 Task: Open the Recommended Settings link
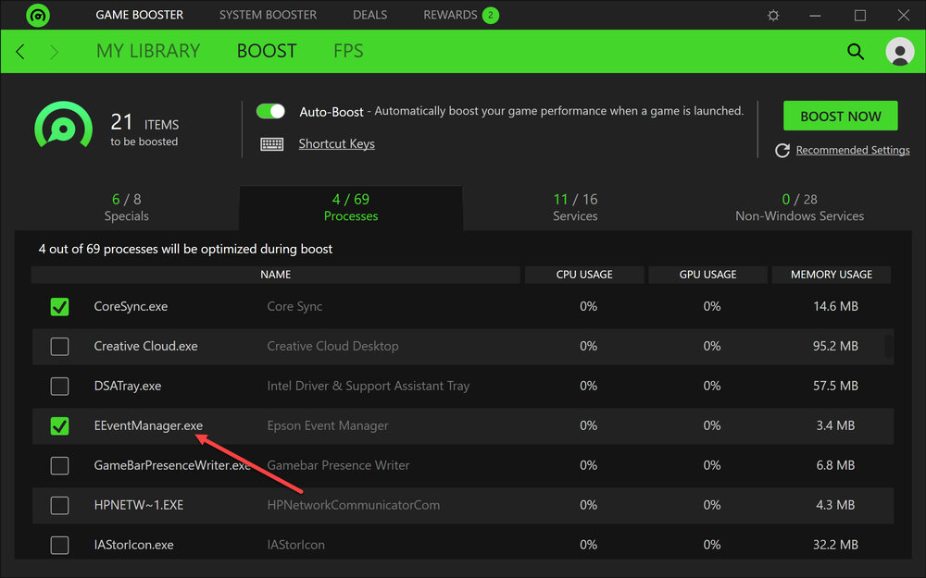853,151
